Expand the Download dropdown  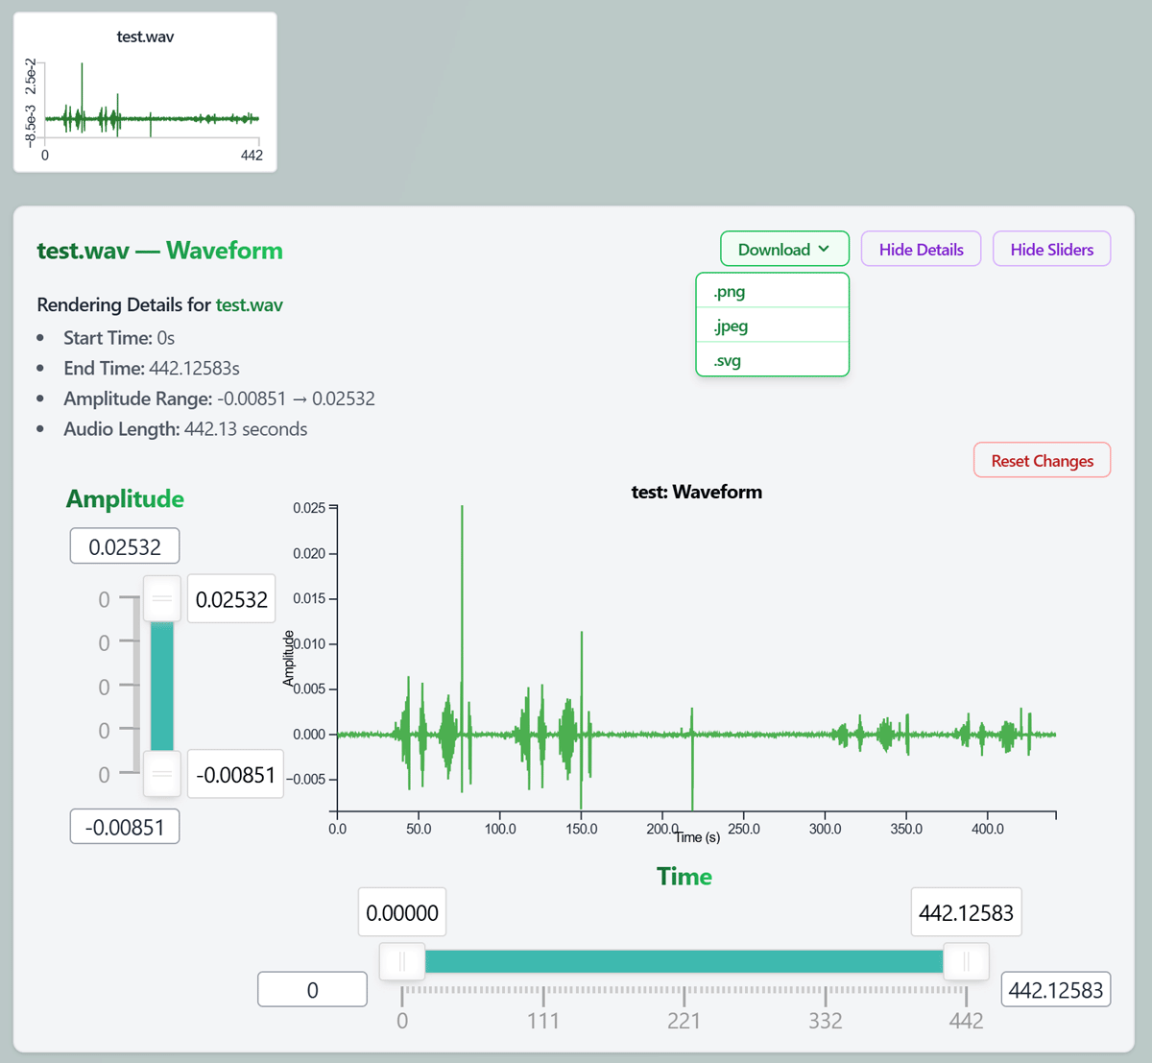[x=784, y=249]
